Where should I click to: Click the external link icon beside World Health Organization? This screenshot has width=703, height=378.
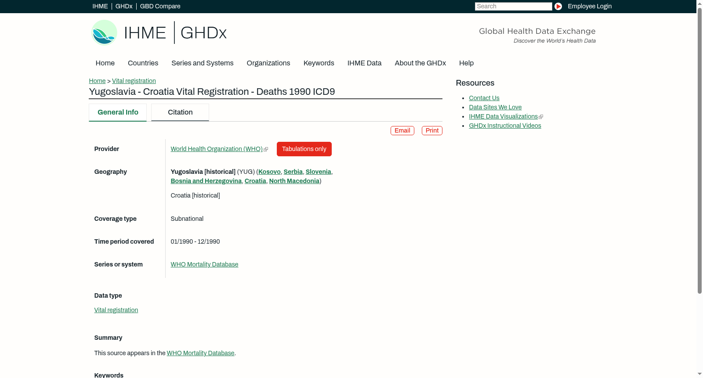click(266, 149)
